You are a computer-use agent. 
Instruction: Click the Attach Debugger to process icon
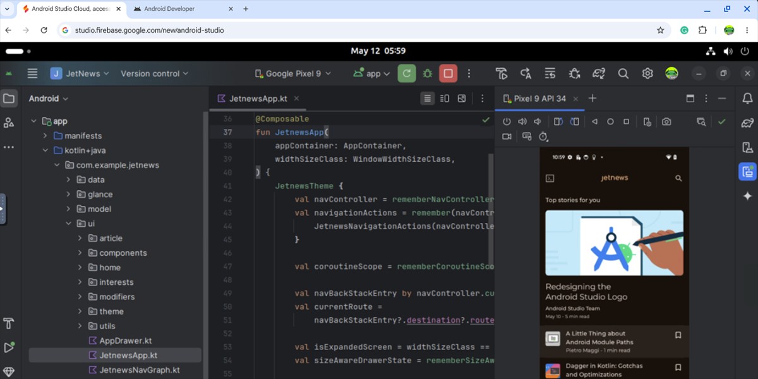coord(574,73)
